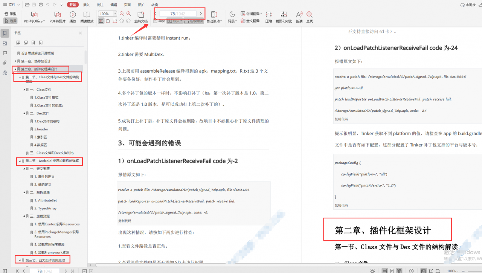Open the comments panel in left sidebar
This screenshot has width=482, height=273.
[5, 53]
